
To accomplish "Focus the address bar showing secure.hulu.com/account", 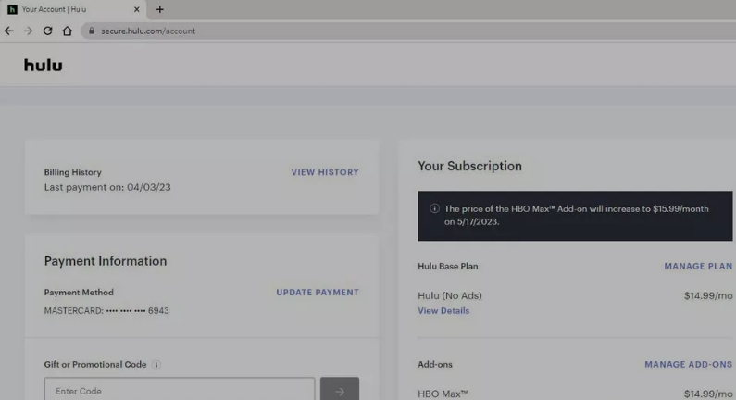I will click(408, 31).
